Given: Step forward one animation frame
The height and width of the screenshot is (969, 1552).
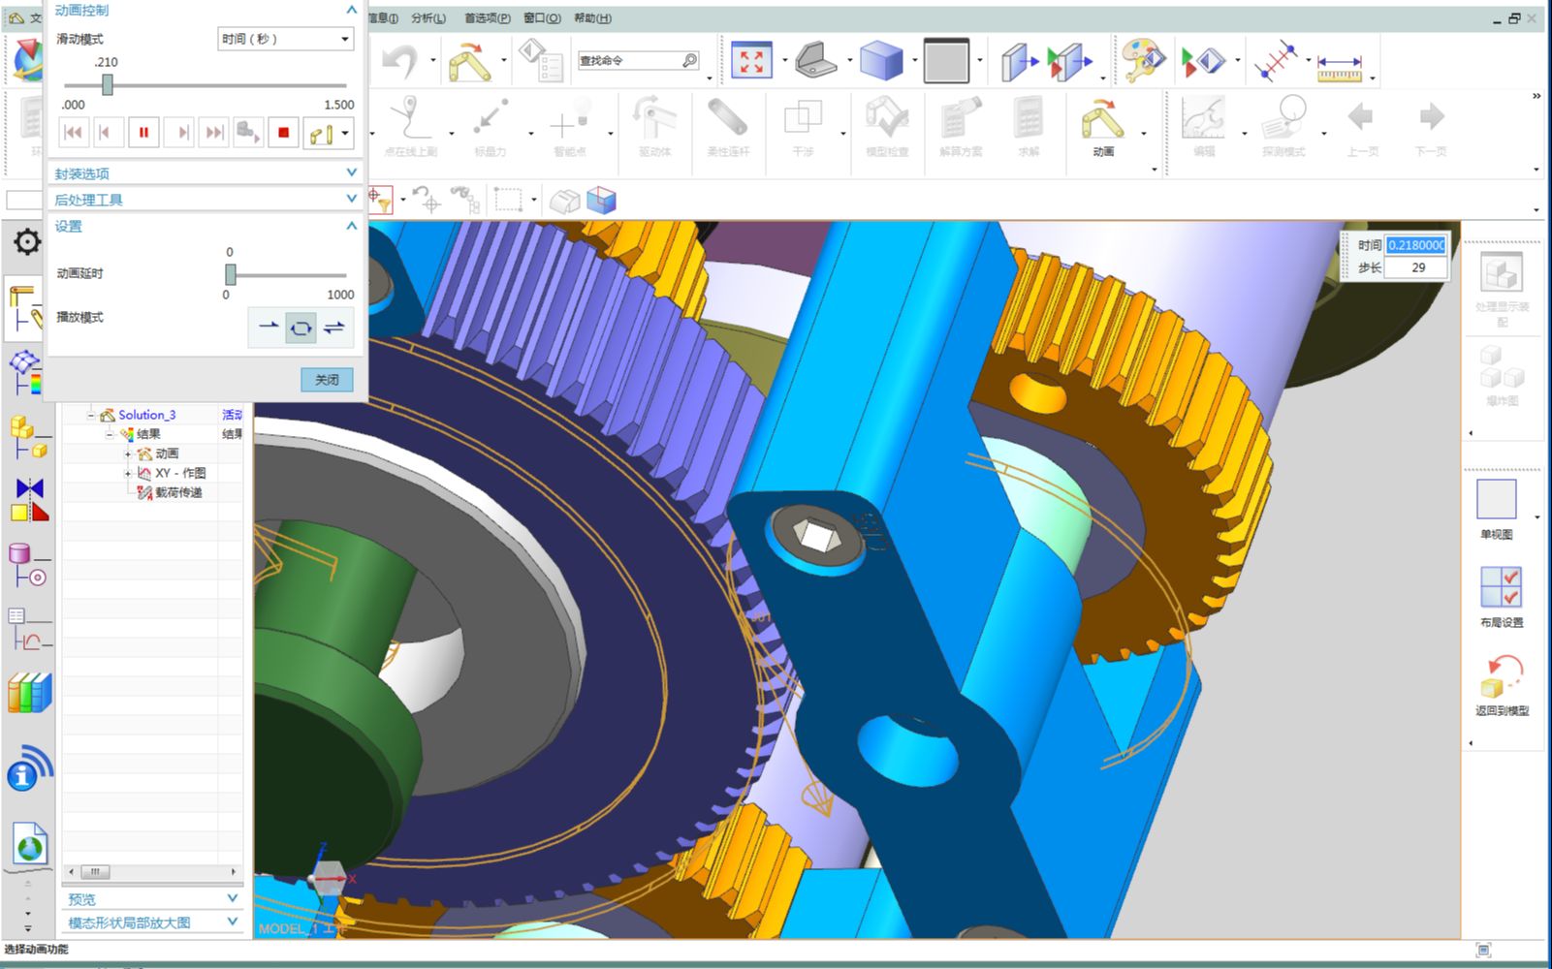Looking at the screenshot, I should point(178,133).
